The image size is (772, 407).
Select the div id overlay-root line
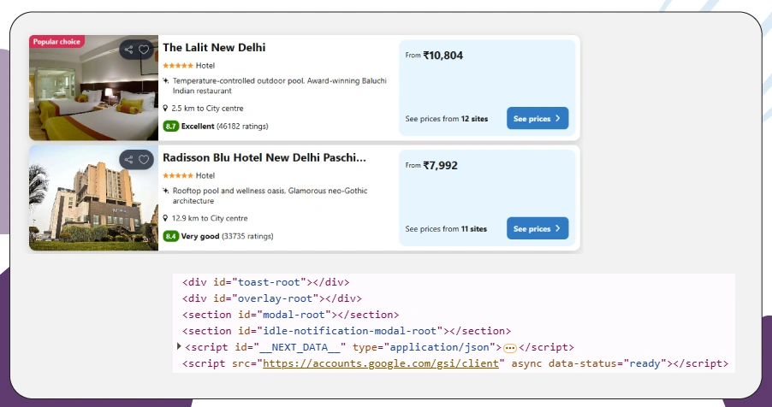click(x=272, y=298)
